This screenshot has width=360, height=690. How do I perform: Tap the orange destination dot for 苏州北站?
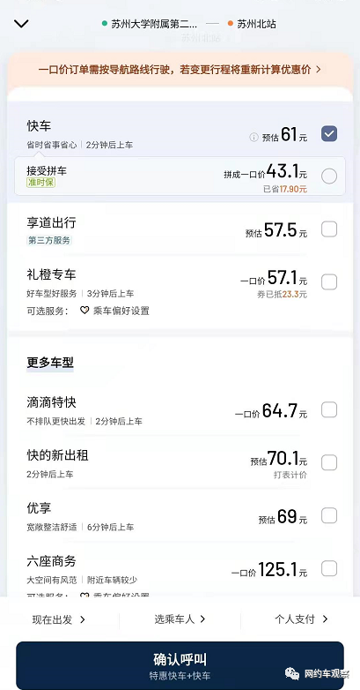pyautogui.click(x=231, y=24)
